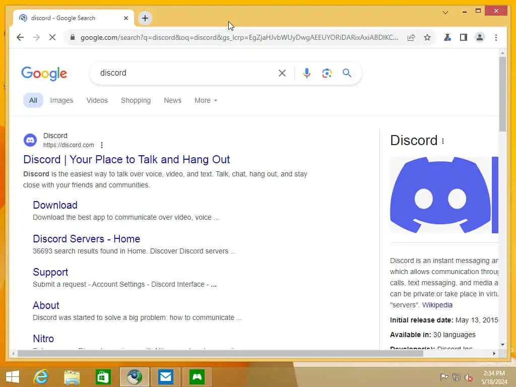The height and width of the screenshot is (387, 516).
Task: Open Mail app from taskbar
Action: click(165, 377)
